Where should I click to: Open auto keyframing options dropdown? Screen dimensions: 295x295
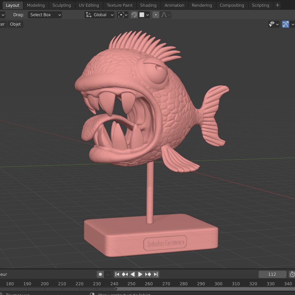(x=108, y=274)
